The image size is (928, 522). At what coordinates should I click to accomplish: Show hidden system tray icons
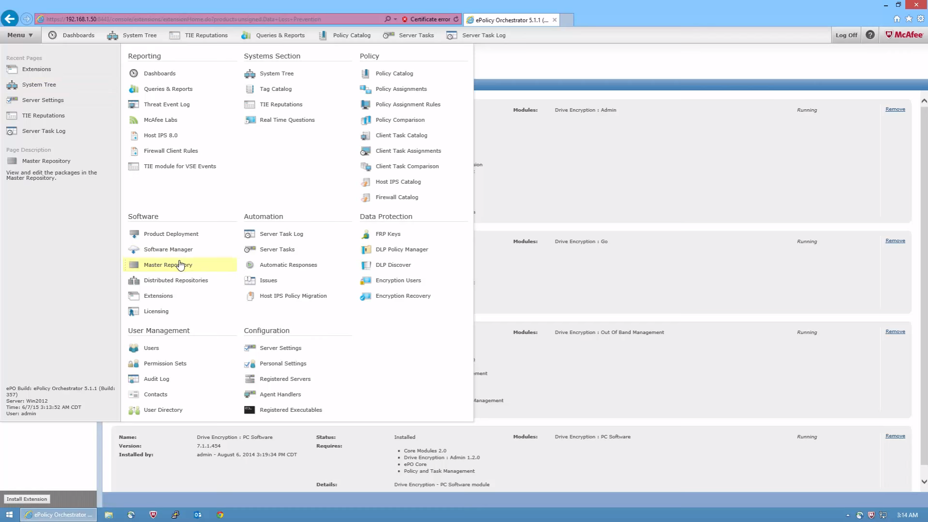tap(848, 515)
